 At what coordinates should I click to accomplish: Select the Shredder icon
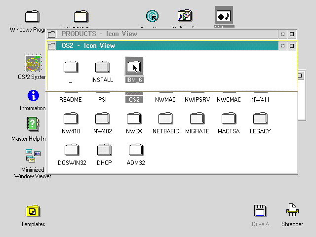(x=292, y=210)
